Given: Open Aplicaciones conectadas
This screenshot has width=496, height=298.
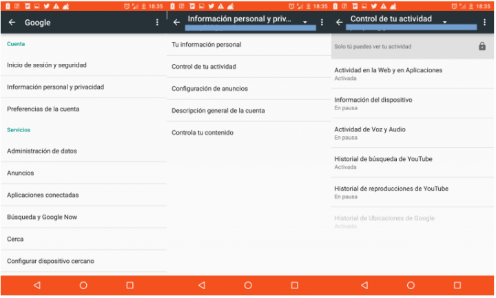Looking at the screenshot, I should click(x=83, y=195).
